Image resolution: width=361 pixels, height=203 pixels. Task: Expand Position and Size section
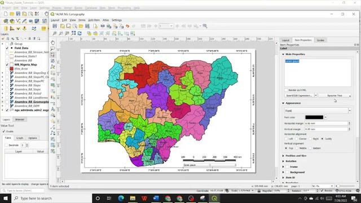tap(283, 156)
